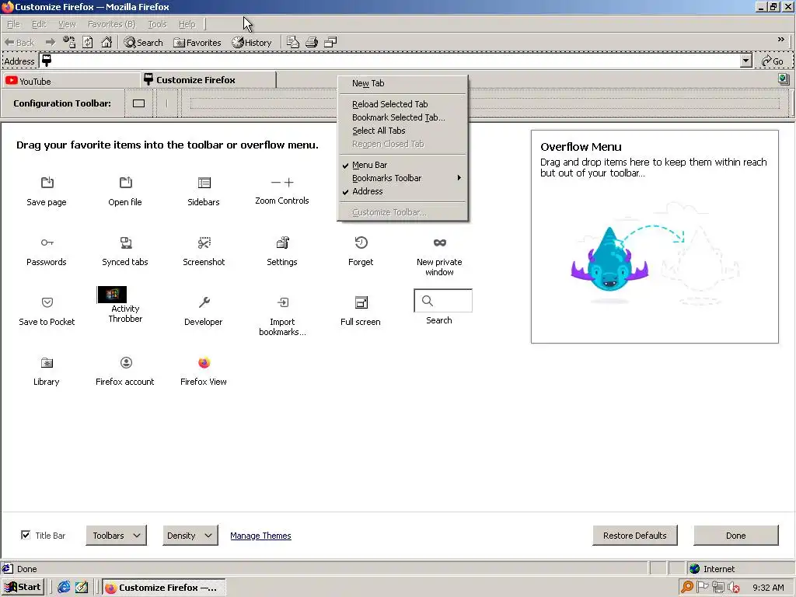Image resolution: width=796 pixels, height=597 pixels.
Task: Click the Search box widget
Action: pos(442,301)
